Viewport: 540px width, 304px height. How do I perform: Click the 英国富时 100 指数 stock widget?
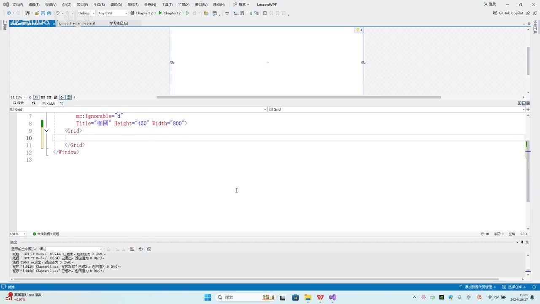pyautogui.click(x=24, y=297)
